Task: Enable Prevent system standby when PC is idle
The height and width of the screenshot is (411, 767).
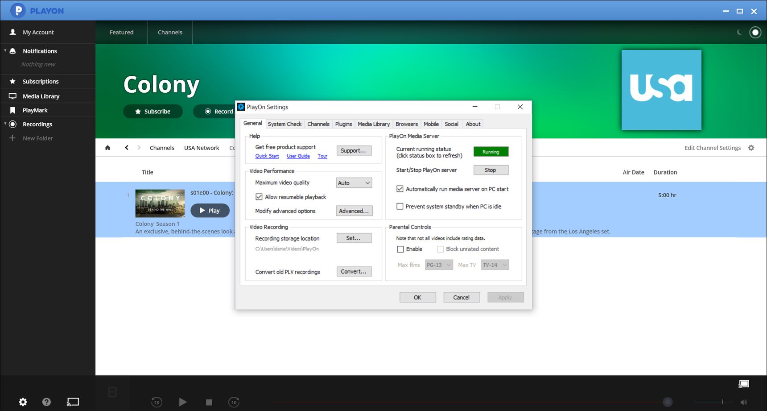Action: [x=400, y=206]
